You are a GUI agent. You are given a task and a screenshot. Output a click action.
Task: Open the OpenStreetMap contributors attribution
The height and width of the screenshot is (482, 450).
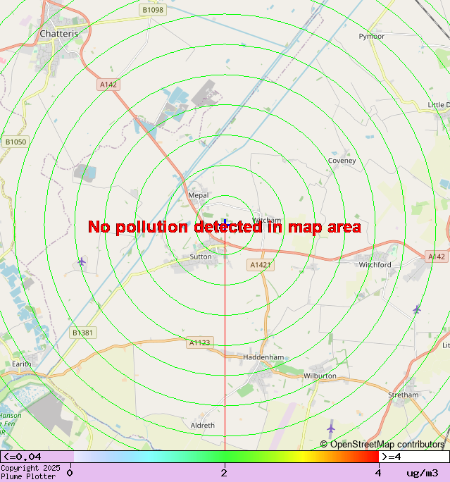click(382, 444)
